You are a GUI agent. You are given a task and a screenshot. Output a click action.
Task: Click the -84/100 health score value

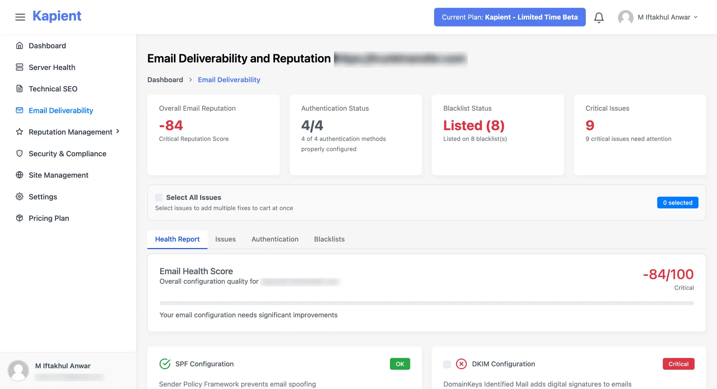coord(668,275)
